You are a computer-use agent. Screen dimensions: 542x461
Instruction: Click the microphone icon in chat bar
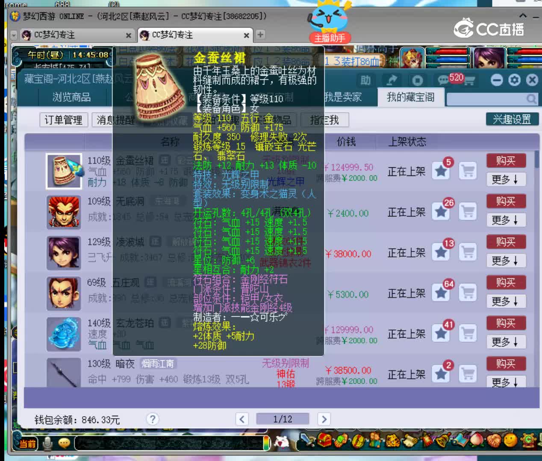pos(47,443)
